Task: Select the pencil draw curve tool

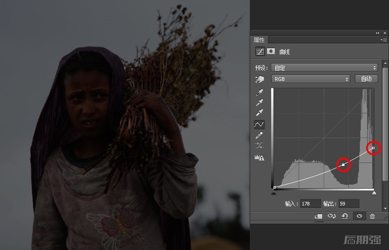Action: pos(259,135)
